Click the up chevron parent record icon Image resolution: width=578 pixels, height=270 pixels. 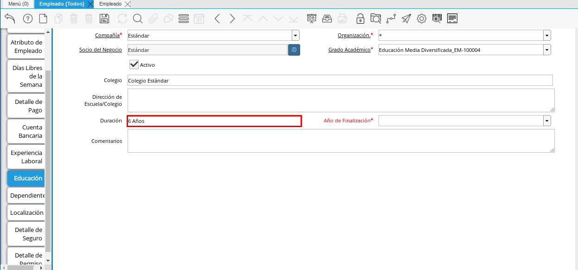[263, 19]
